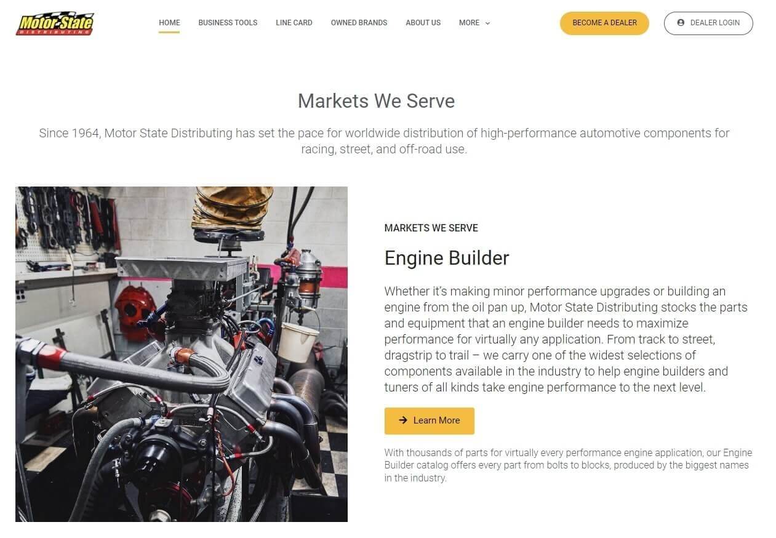Click the Engine Builder catalog note text
The height and width of the screenshot is (538, 776).
568,465
